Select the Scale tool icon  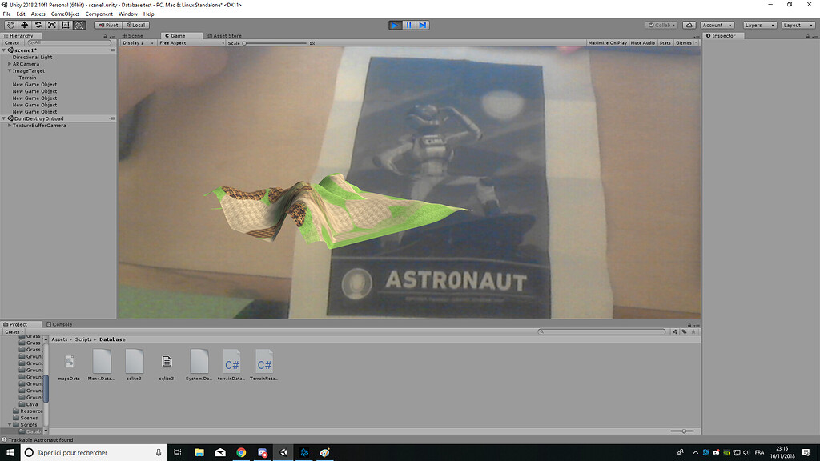(52, 25)
